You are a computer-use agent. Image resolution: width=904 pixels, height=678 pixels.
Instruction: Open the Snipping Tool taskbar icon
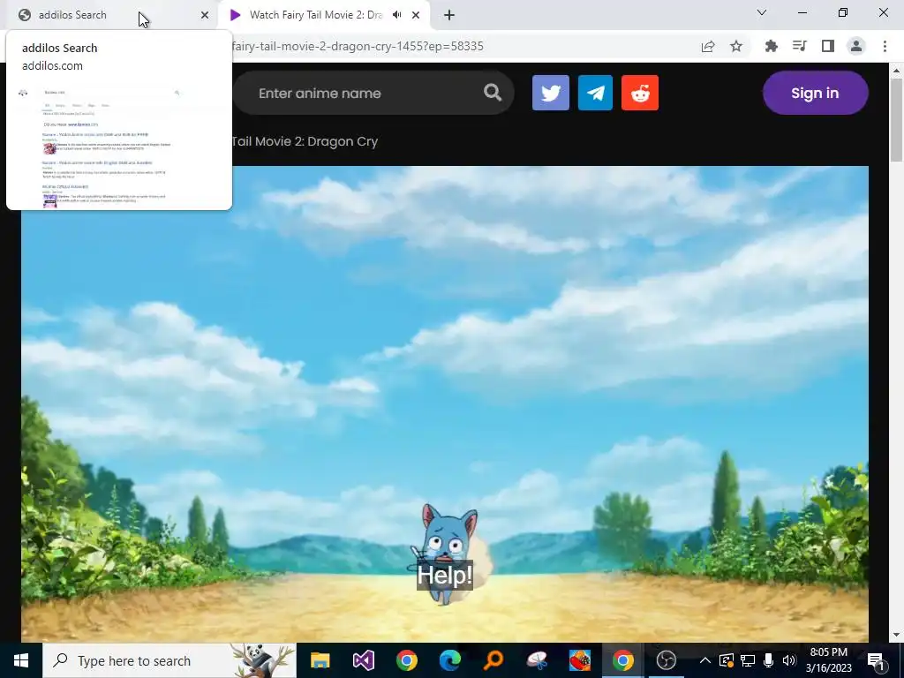(x=537, y=660)
